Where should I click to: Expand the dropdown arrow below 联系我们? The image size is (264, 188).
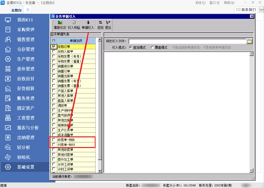point(261,10)
